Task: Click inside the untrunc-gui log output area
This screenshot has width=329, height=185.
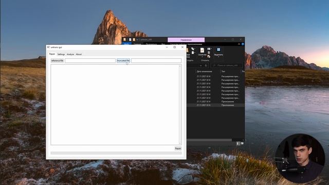Action: (x=115, y=105)
